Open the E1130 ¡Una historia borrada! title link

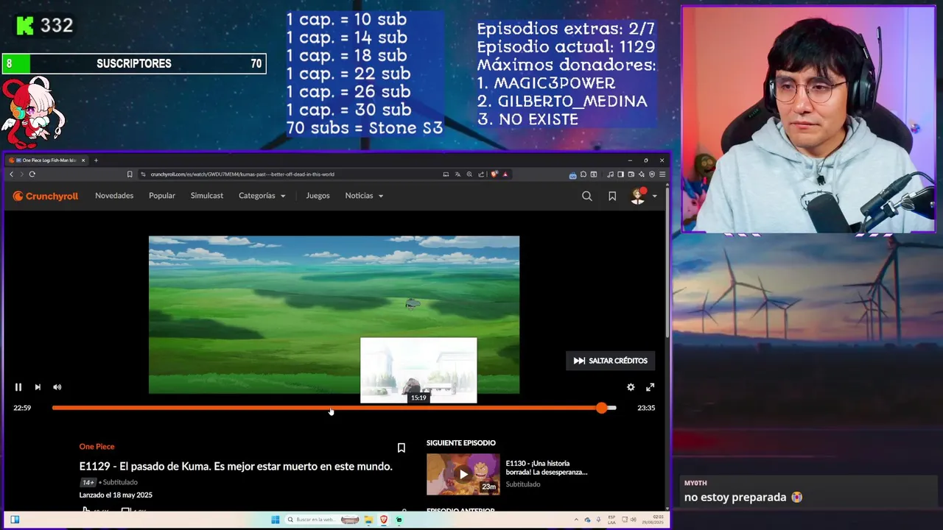pos(547,467)
